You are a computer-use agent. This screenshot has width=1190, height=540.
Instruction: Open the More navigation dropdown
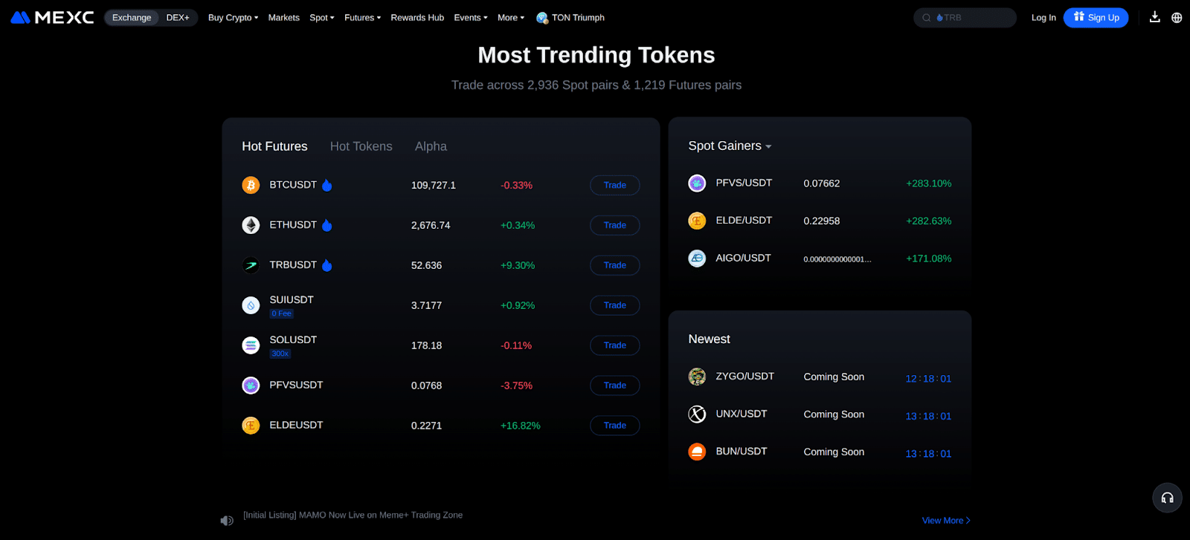click(x=511, y=18)
